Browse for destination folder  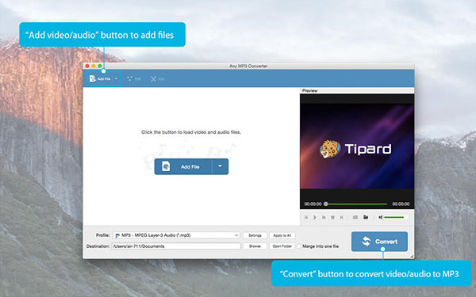[x=255, y=246]
